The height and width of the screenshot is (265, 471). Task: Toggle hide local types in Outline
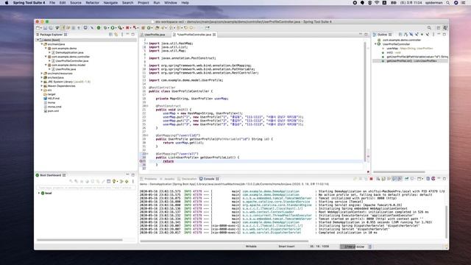pos(428,35)
